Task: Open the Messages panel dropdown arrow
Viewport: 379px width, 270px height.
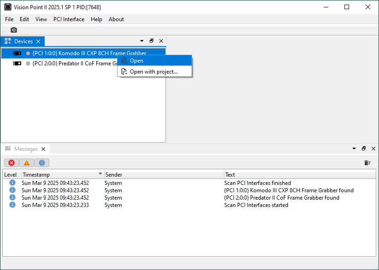Action: pyautogui.click(x=354, y=149)
